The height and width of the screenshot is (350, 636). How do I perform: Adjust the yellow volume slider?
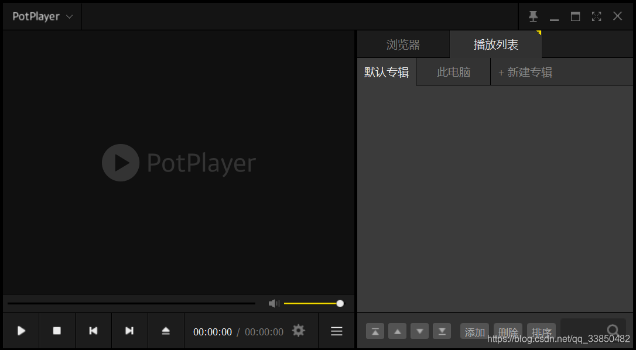click(x=313, y=303)
